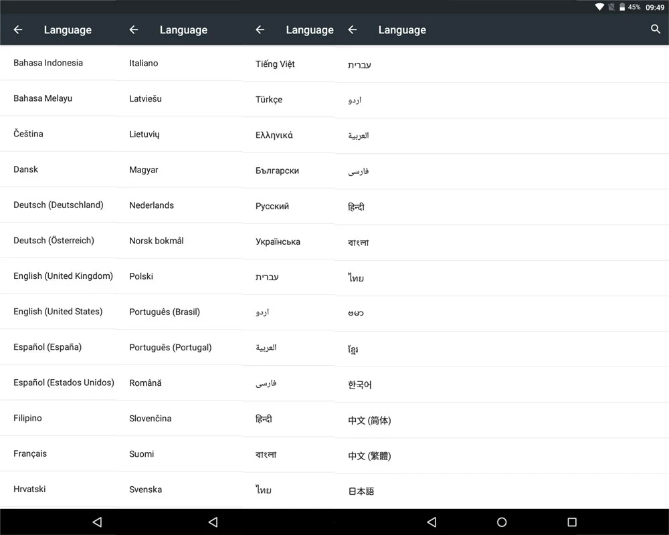Tap the battery status icon

(x=622, y=7)
